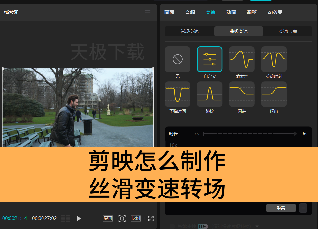Click the current timecode 00:00:21:14
The image size is (318, 229).
[x=14, y=218]
